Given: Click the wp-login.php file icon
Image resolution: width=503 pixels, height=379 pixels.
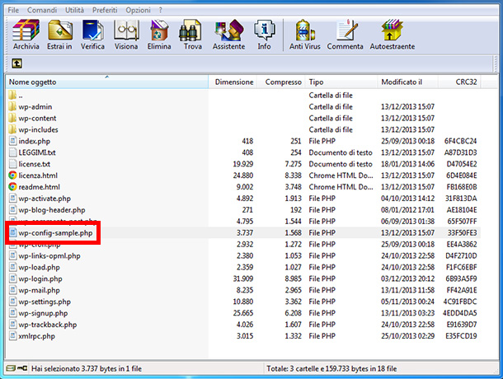Looking at the screenshot, I should [x=12, y=278].
